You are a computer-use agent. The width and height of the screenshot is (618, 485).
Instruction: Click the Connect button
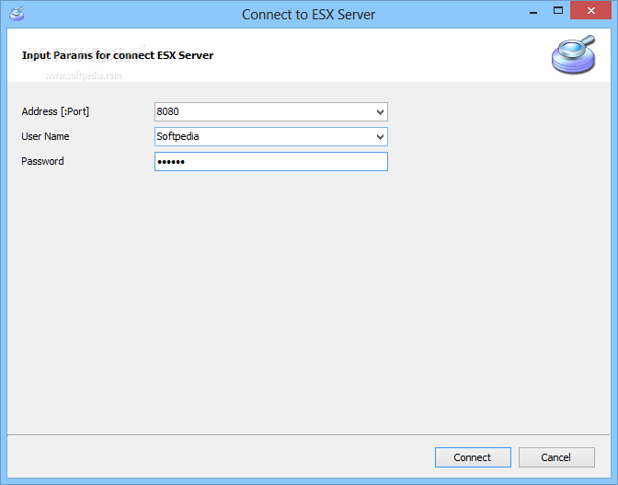[x=473, y=457]
